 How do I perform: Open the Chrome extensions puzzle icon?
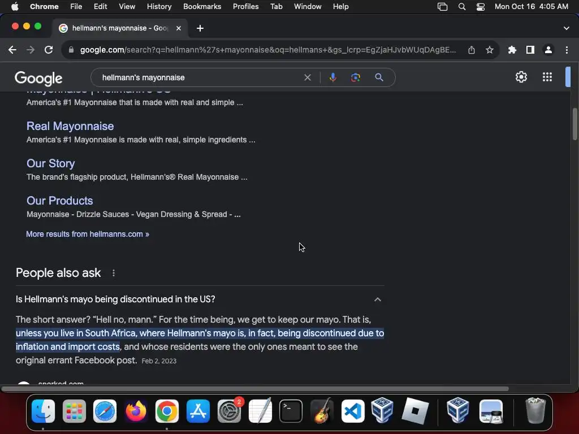pyautogui.click(x=512, y=50)
